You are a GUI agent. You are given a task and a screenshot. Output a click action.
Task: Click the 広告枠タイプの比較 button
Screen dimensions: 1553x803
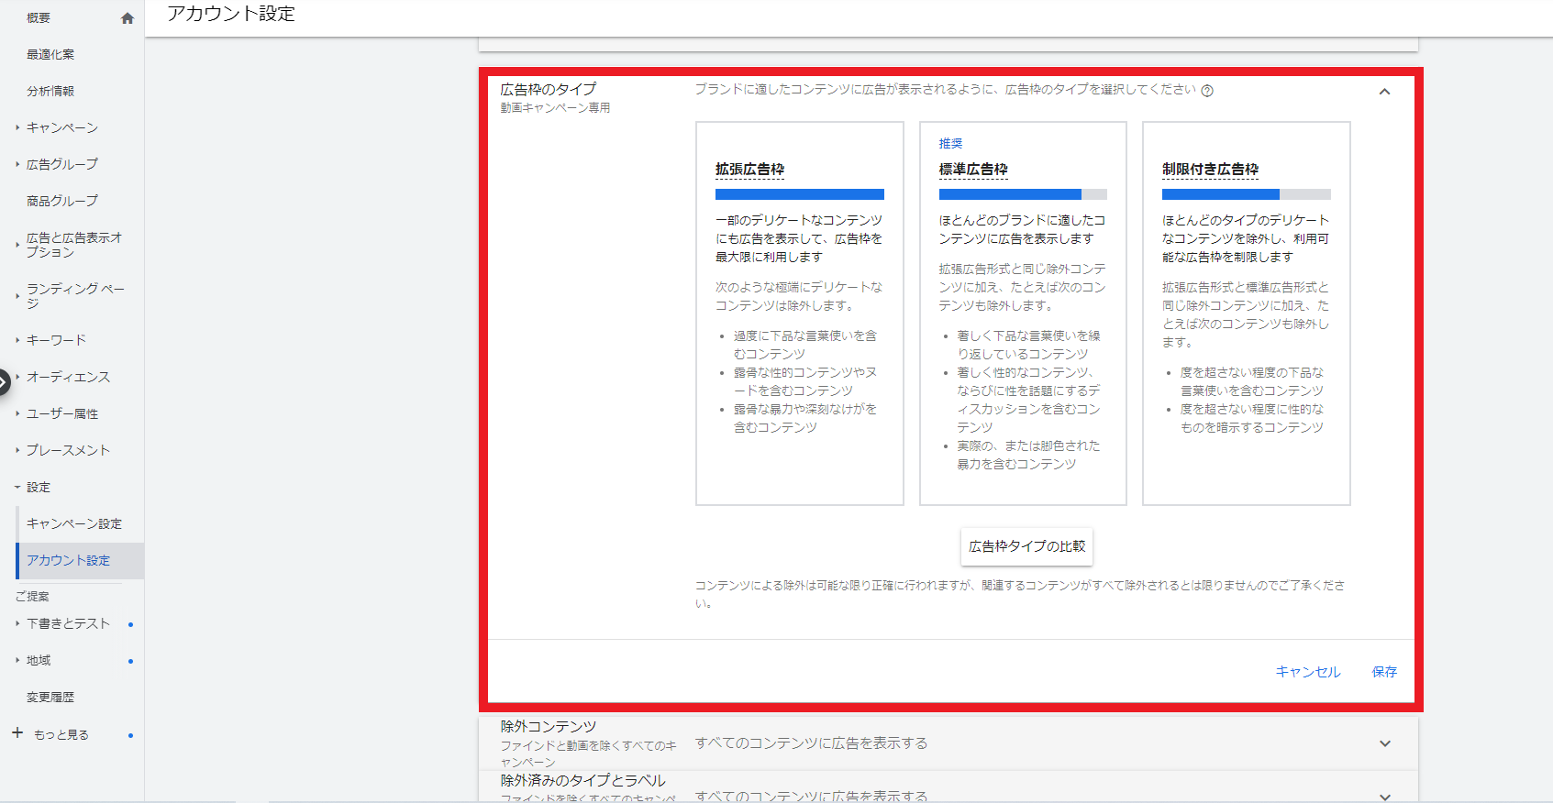click(x=1026, y=546)
